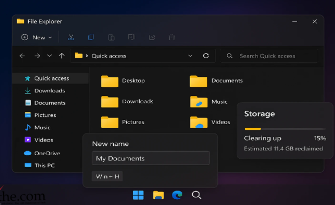The width and height of the screenshot is (335, 205).
Task: Click the Search Quick access field
Action: pos(269,56)
